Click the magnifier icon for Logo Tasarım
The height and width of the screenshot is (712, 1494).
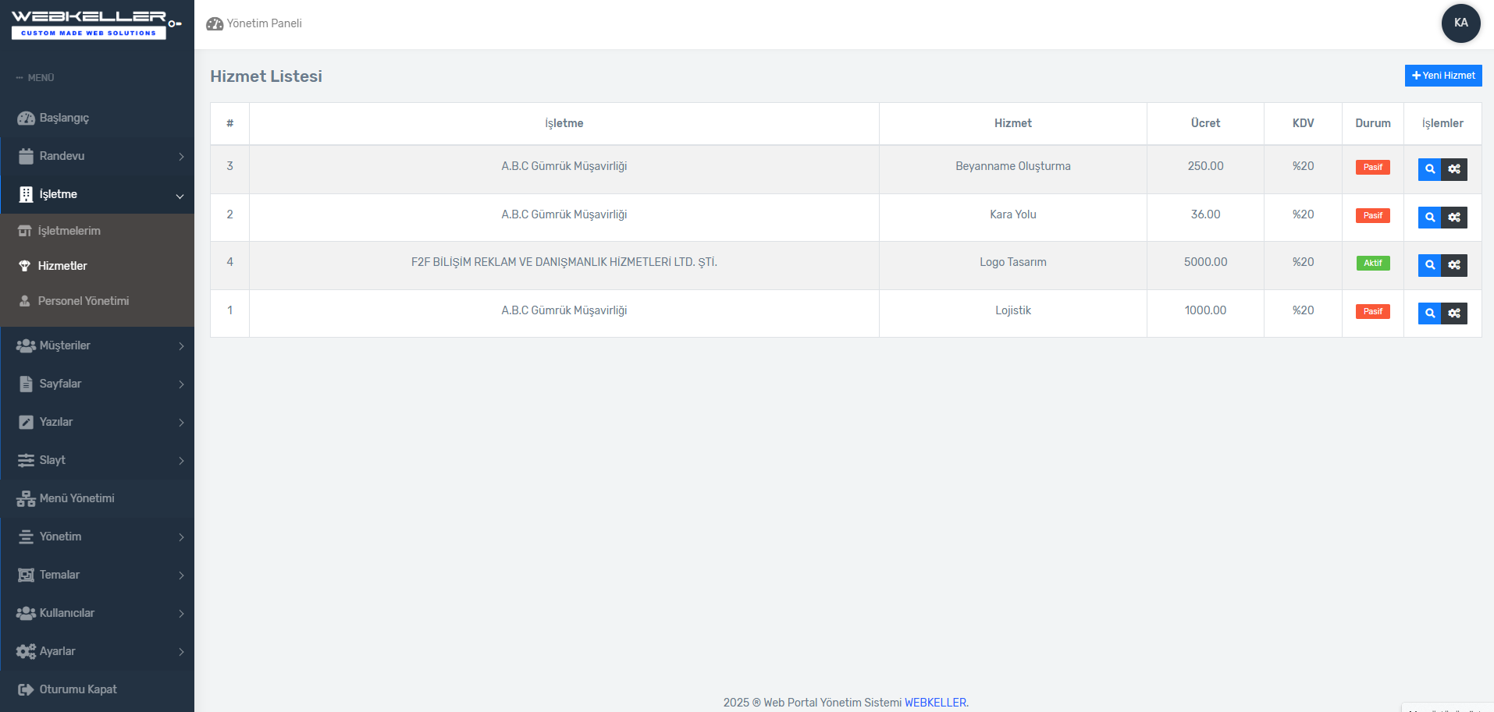1429,265
